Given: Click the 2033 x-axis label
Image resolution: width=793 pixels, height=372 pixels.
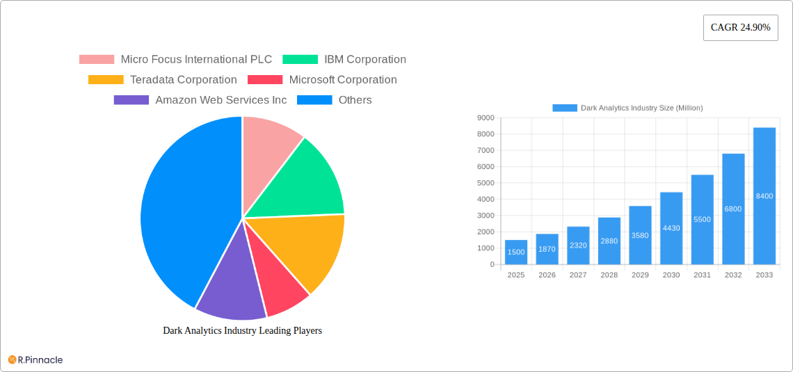Looking at the screenshot, I should (x=764, y=275).
